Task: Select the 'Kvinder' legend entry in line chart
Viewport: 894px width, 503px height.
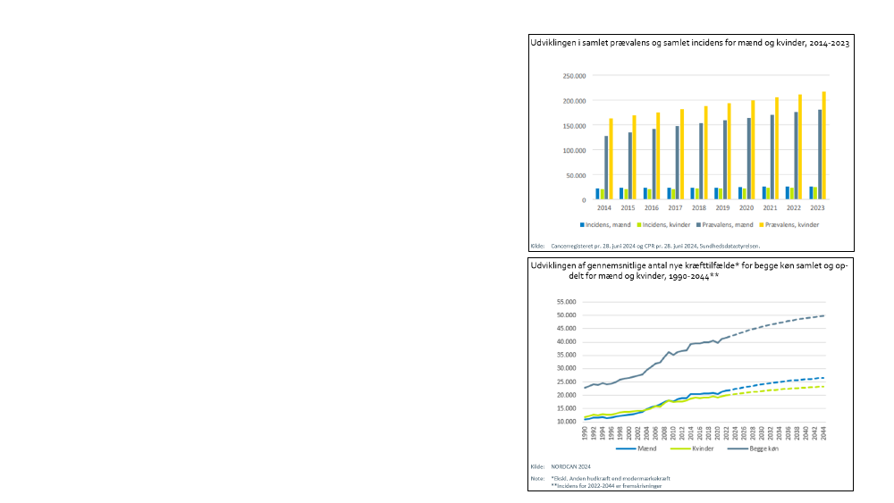Action: click(x=692, y=449)
